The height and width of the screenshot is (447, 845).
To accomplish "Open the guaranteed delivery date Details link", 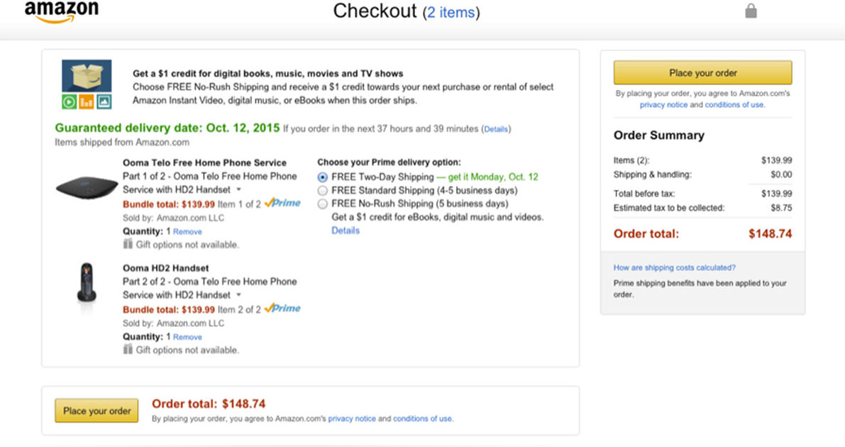I will (496, 129).
